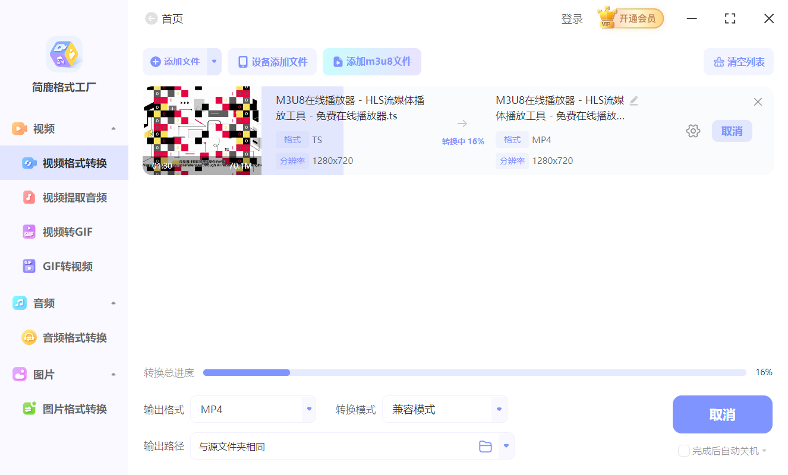
Task: Click the 设备添加文件 button
Action: (272, 62)
